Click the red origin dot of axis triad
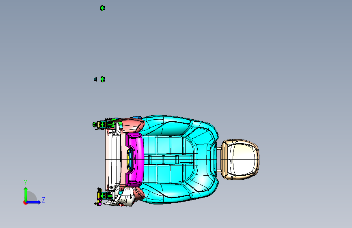Screen dimensions: 352x228 25,202
